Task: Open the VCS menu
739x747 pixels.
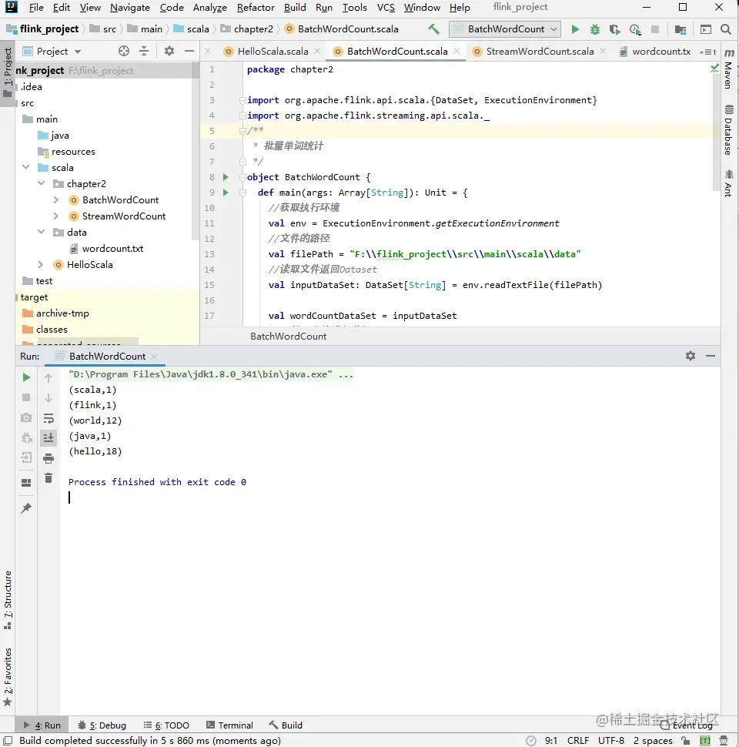Action: 386,8
